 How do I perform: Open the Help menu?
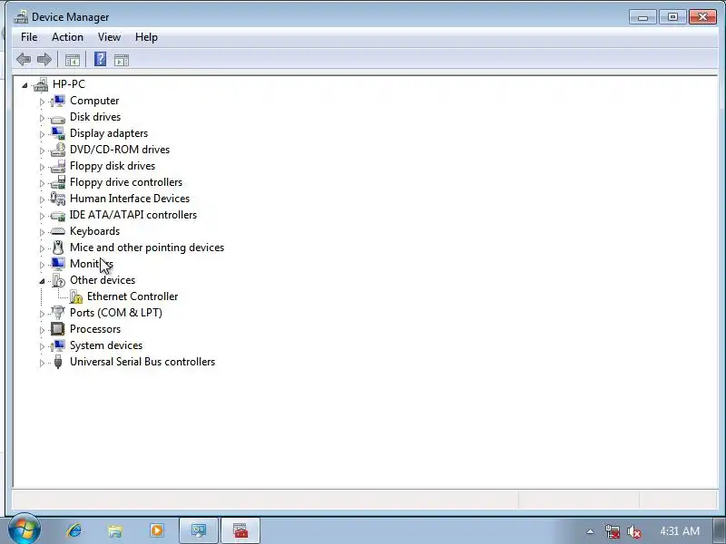click(146, 37)
